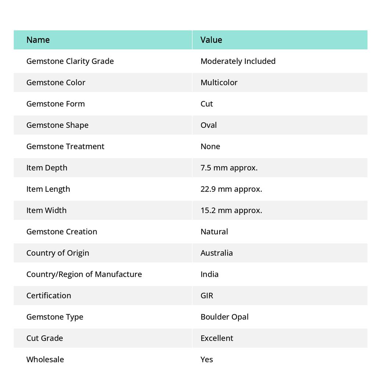Select the Gemstone Treatment label
The width and height of the screenshot is (376, 376).
(x=65, y=147)
